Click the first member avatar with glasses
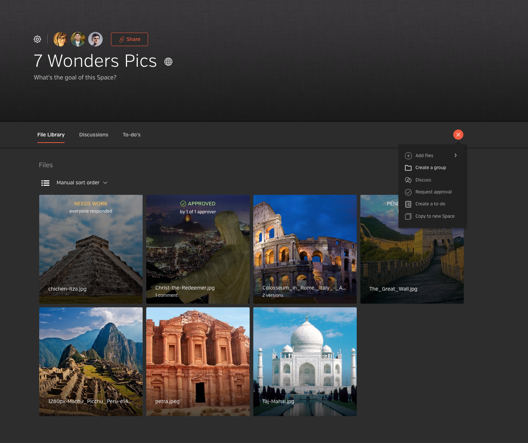 pyautogui.click(x=61, y=39)
